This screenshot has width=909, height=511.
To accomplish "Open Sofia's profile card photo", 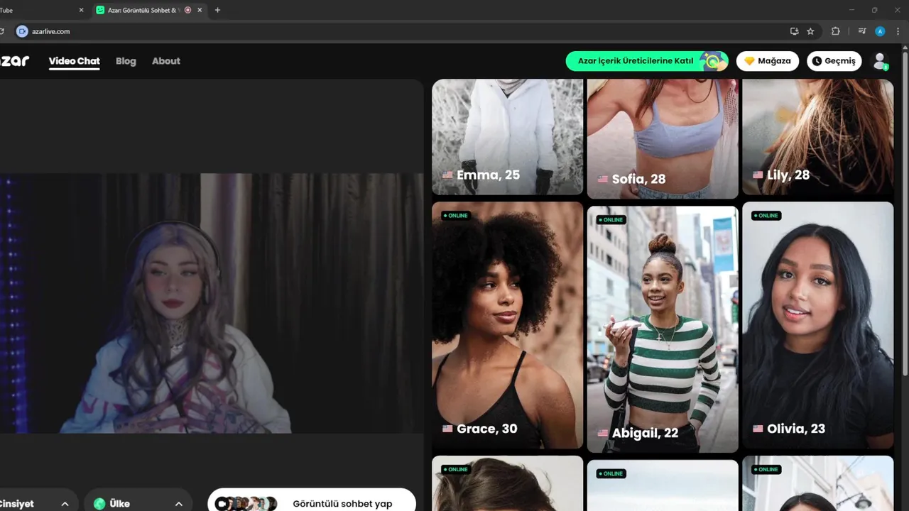I will point(663,138).
